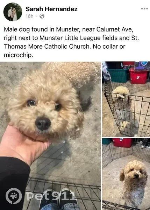
Task: Open the large close-up dog face photo
Action: 50,136
